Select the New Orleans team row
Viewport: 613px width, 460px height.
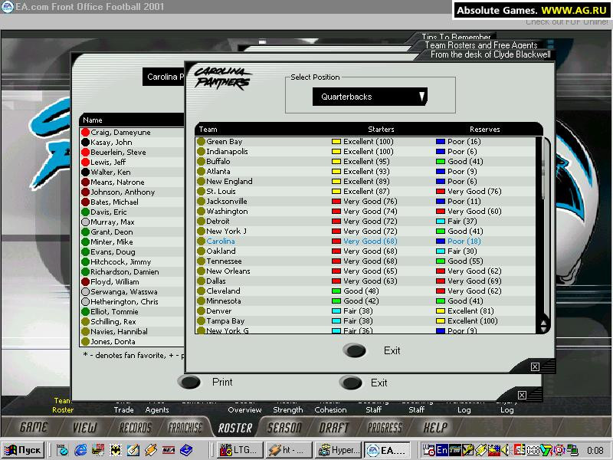(x=367, y=271)
